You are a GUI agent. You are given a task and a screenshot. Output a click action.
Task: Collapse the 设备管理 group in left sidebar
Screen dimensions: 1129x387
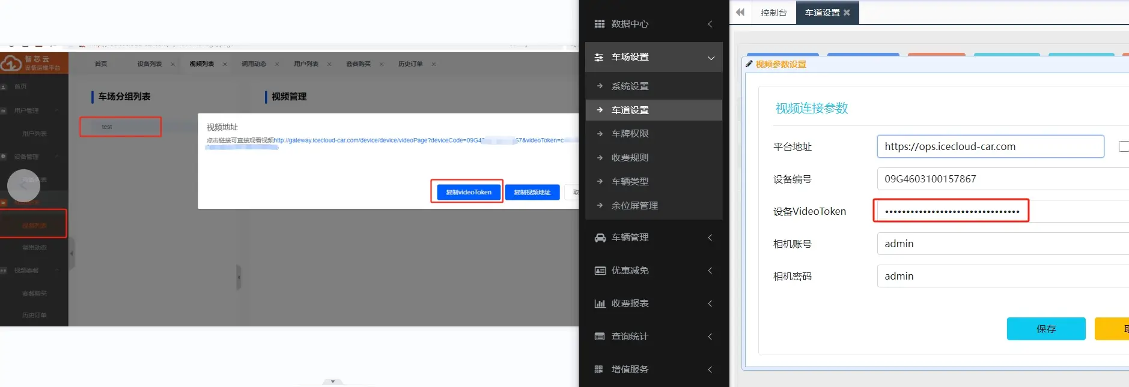pos(57,157)
